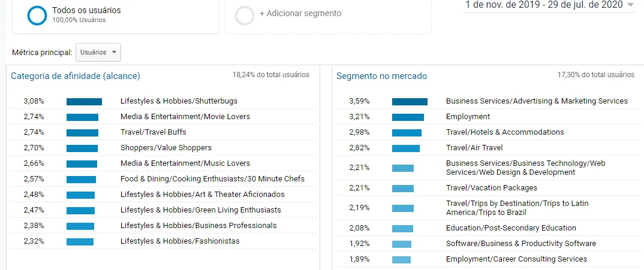Add a new segment via Adicionar segmento
The image size is (644, 270).
click(x=300, y=14)
